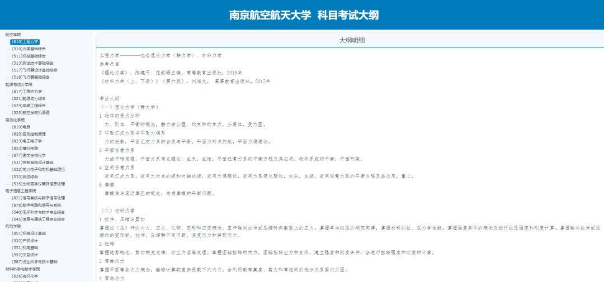This screenshot has height=282, width=604.
Task: Collapse the 电子信息工程学院 group
Action: (21, 190)
